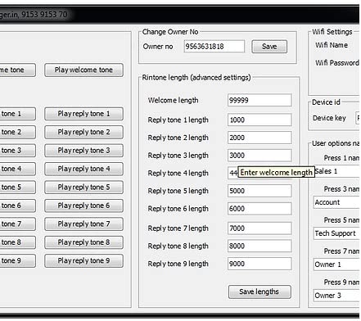Save the owner number
This screenshot has width=361, height=321.
(269, 47)
